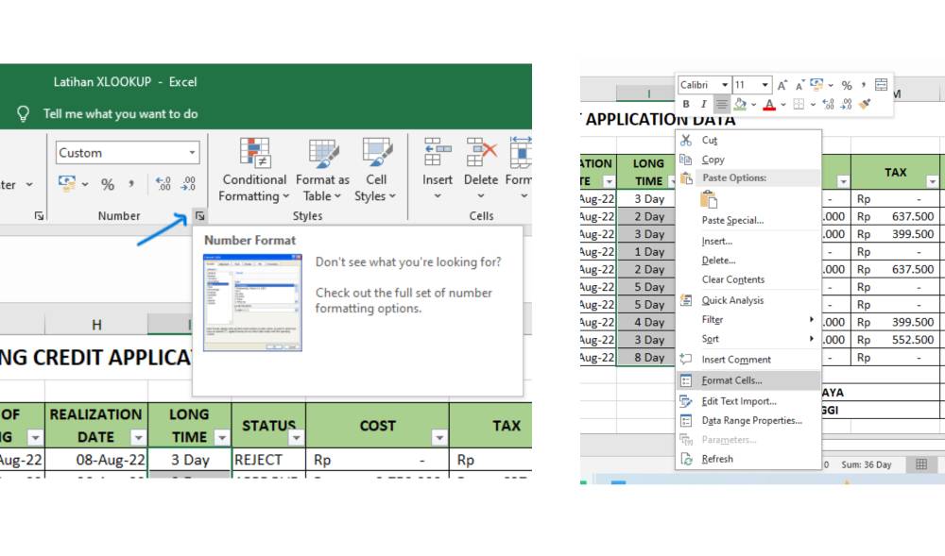Viewport: 945px width, 556px height.
Task: Toggle Bold in mini toolbar
Action: 686,104
